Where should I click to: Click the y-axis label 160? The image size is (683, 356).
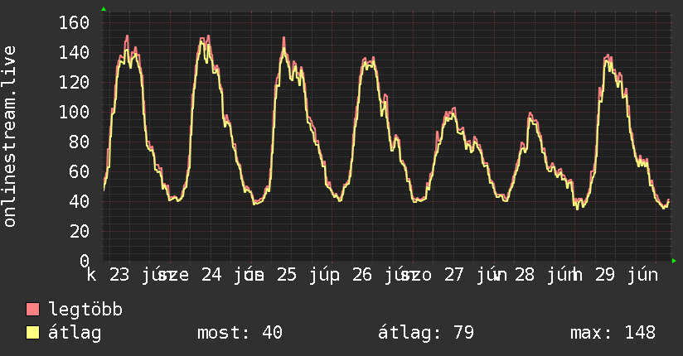tap(74, 22)
